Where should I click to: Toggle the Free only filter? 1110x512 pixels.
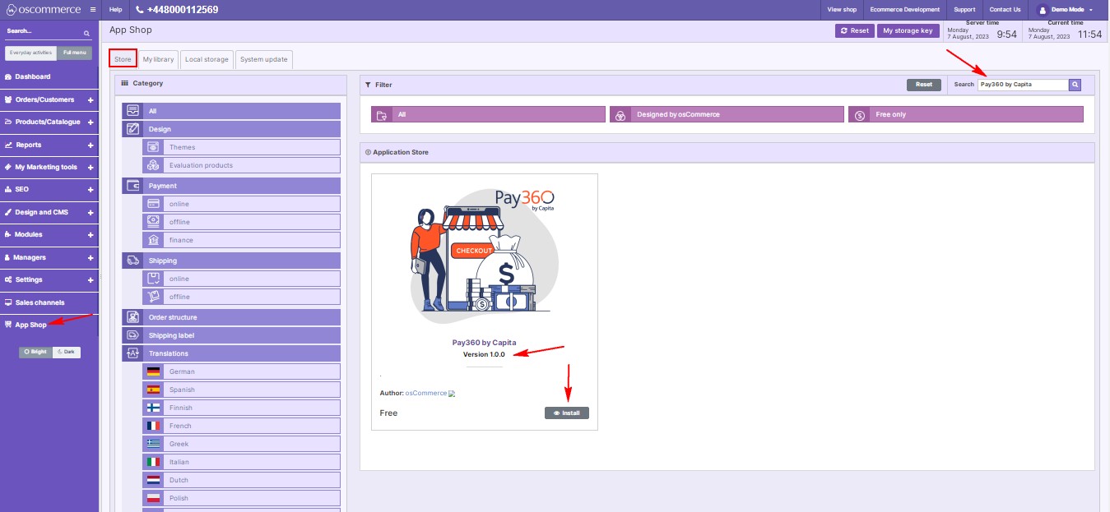tap(966, 114)
